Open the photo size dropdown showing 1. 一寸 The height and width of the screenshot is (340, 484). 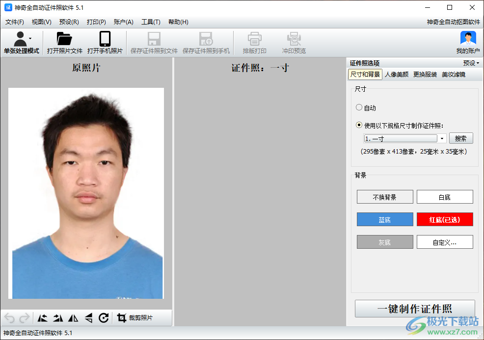coord(441,138)
